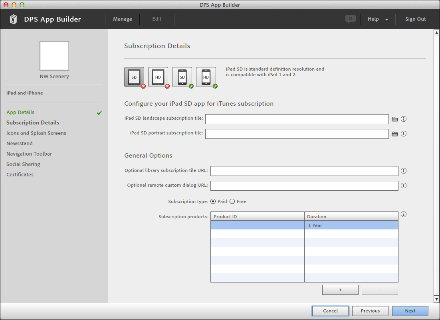440x320 pixels.
Task: Select the iPad SD device icon
Action: (134, 77)
